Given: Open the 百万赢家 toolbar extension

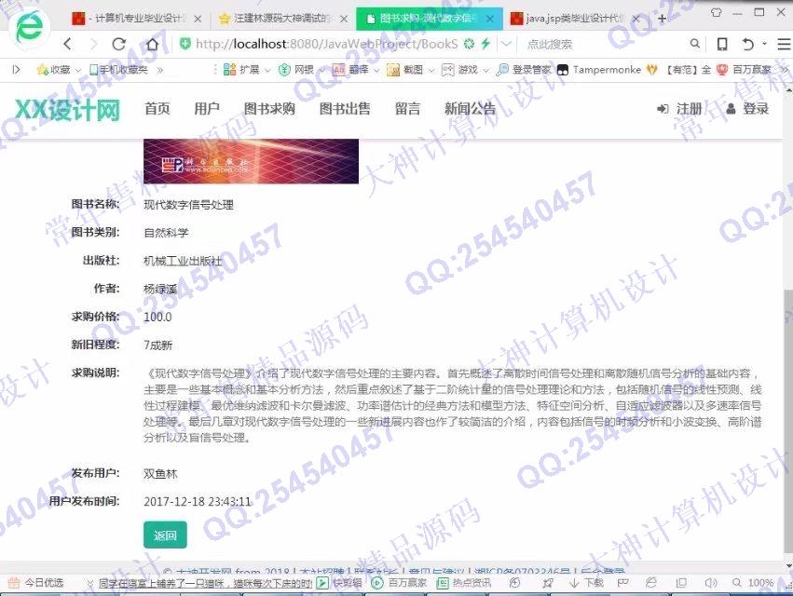Looking at the screenshot, I should 744,70.
